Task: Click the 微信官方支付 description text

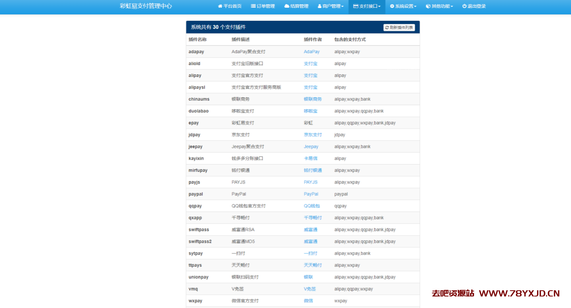Action: (x=245, y=301)
